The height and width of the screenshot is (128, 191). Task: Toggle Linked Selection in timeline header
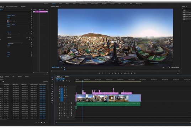[63, 81]
